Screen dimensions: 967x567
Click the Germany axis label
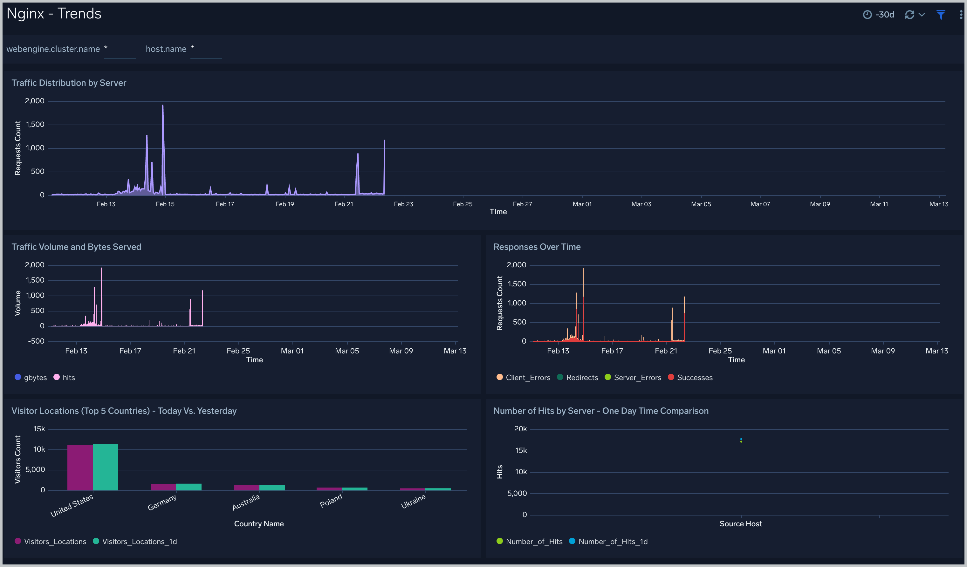(162, 502)
